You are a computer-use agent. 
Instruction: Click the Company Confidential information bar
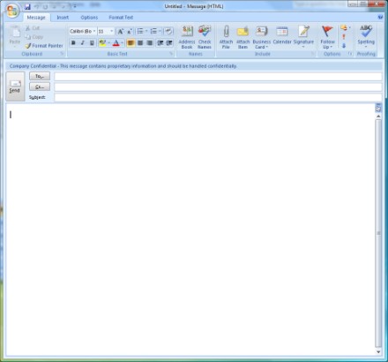[194, 66]
